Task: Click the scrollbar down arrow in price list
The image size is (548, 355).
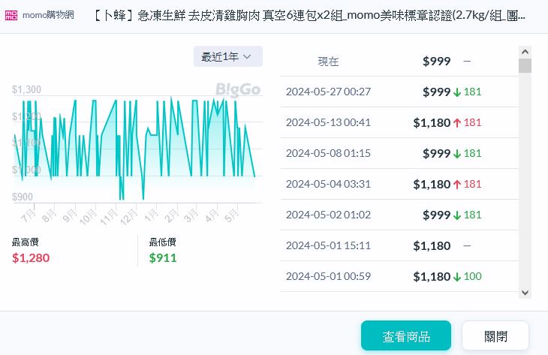Action: [525, 292]
